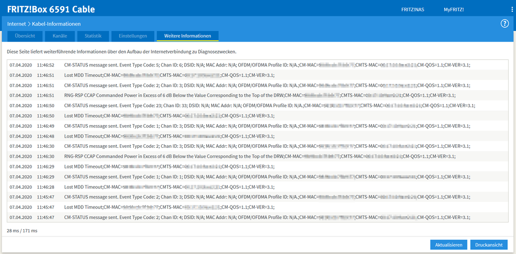Viewport: 516px width, 254px height.
Task: Select the Lost MDD Timeout entry at 11:46:48
Action: pyautogui.click(x=257, y=136)
